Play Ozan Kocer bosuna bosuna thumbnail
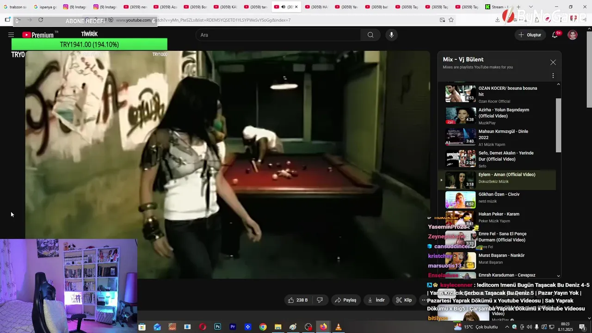The image size is (592, 333). click(461, 94)
